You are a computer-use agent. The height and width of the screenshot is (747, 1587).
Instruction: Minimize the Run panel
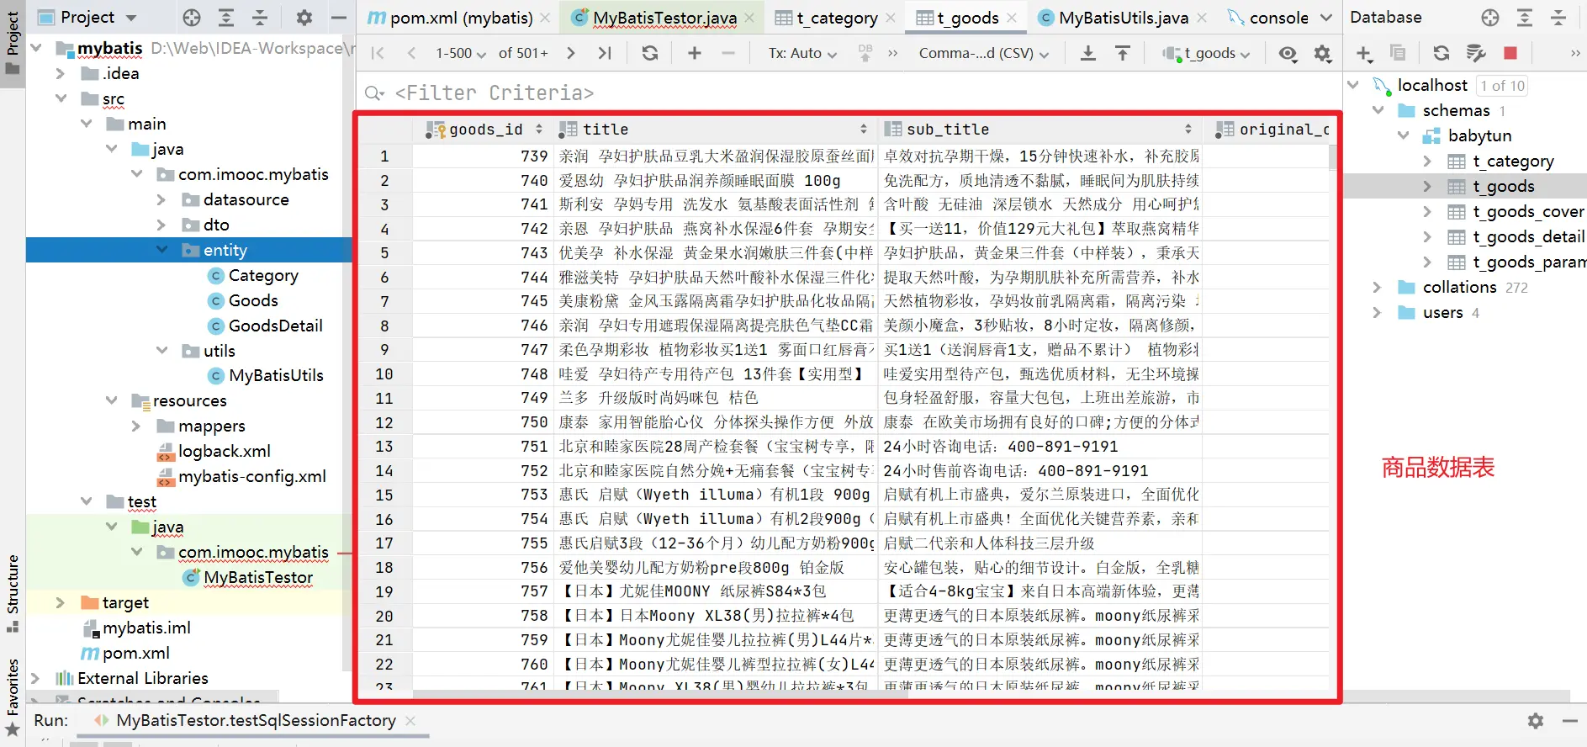point(1569,721)
